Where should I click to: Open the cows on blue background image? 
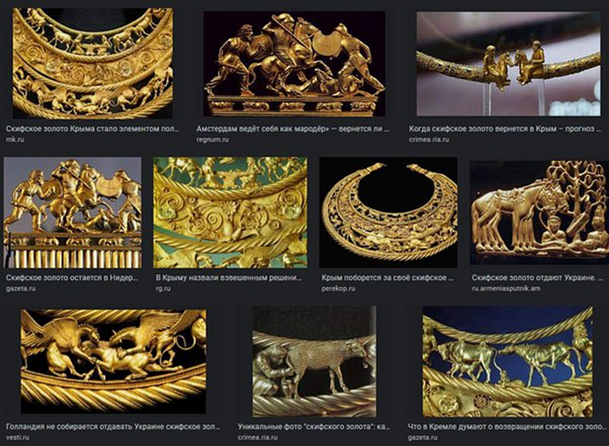[x=507, y=361]
